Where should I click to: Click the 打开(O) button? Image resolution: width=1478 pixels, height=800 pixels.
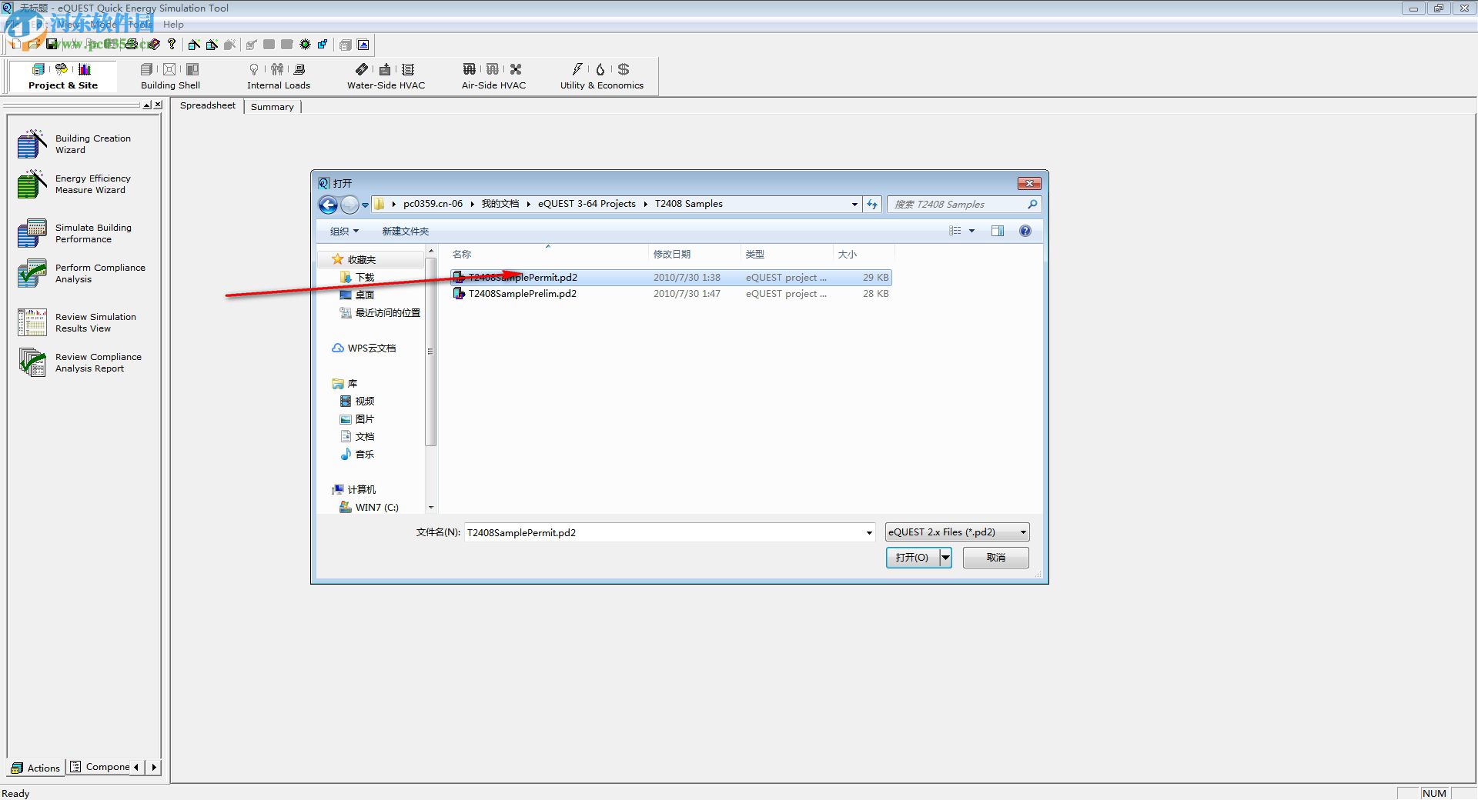912,558
